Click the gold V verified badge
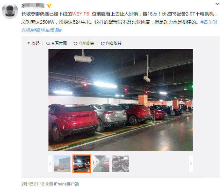Viewport: 224px width, 189px height. (x=49, y=6)
